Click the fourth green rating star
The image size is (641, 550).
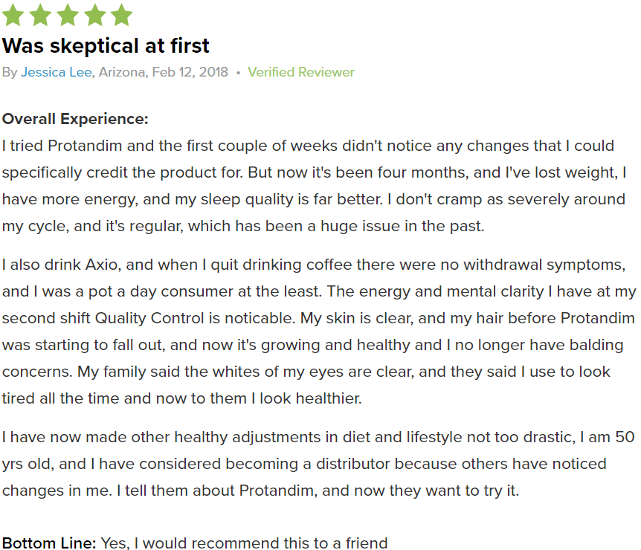94,15
